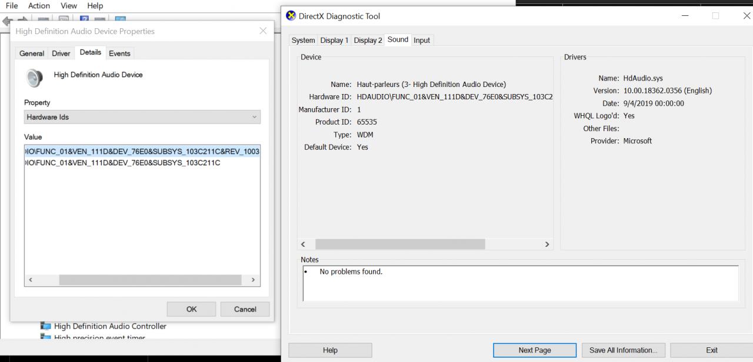Click Save All Information button

pyautogui.click(x=624, y=350)
